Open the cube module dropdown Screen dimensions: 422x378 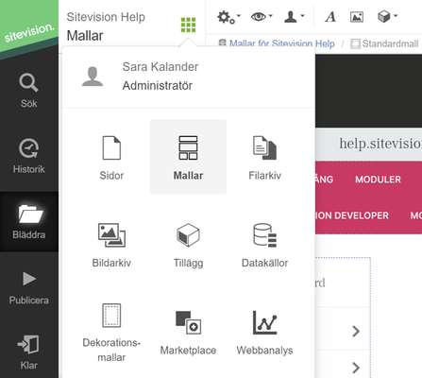coord(387,16)
